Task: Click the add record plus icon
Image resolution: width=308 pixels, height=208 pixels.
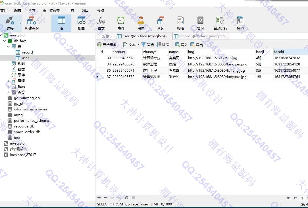Action: tap(99, 198)
